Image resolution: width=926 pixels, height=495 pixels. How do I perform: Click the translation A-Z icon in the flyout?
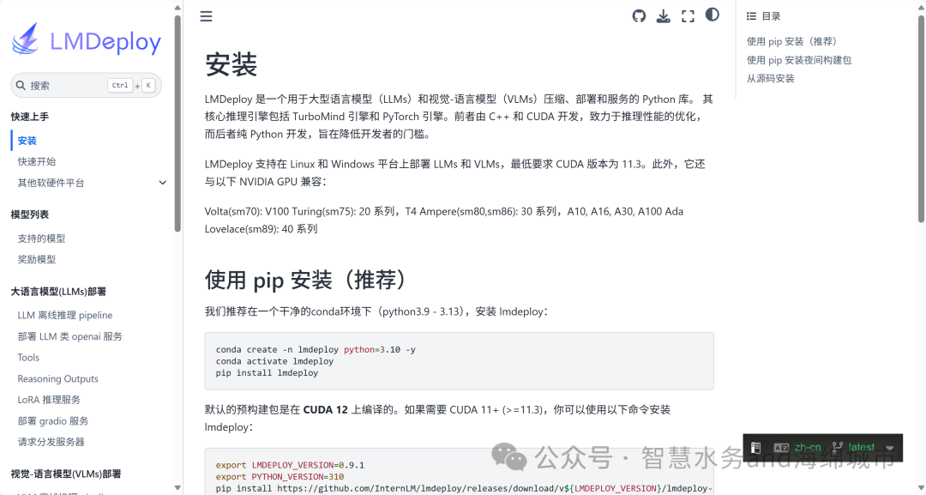pyautogui.click(x=781, y=447)
